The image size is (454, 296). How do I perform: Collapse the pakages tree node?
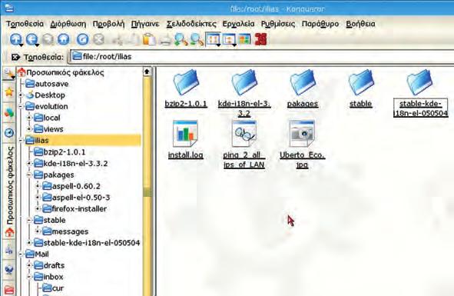pyautogui.click(x=29, y=175)
